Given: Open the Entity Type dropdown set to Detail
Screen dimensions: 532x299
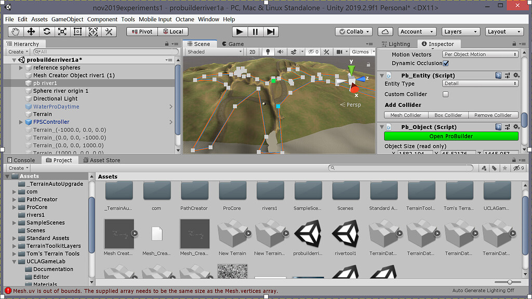Looking at the screenshot, I should click(x=480, y=84).
